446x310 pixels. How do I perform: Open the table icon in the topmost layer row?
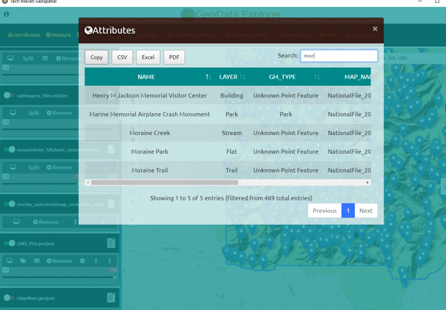[x=45, y=58]
